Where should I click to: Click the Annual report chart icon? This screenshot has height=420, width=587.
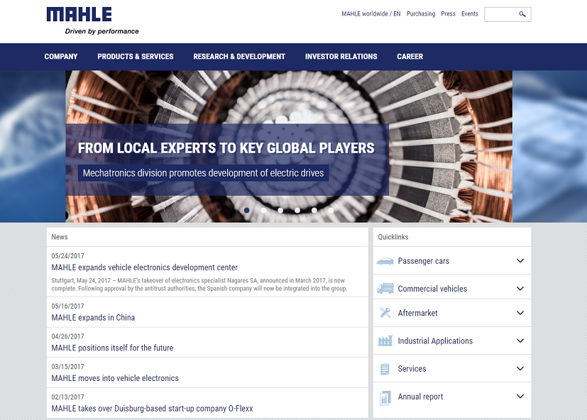(385, 397)
